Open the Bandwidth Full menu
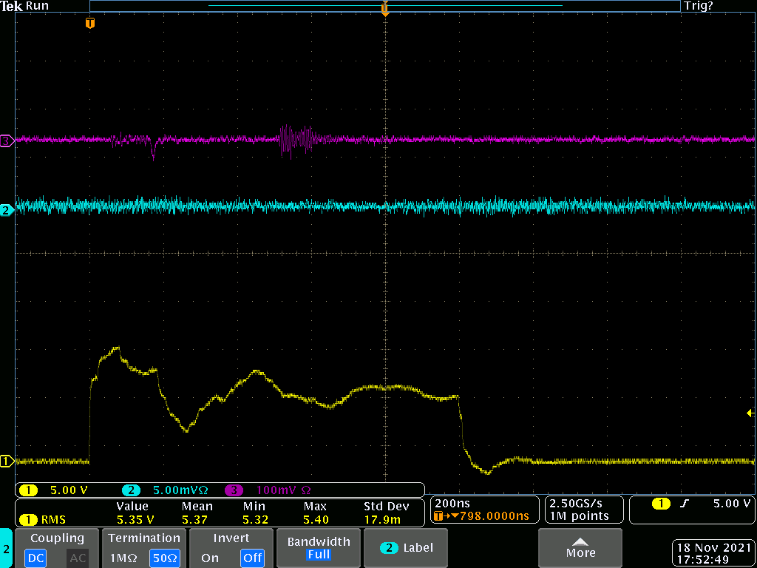The height and width of the screenshot is (568, 757). pyautogui.click(x=319, y=548)
